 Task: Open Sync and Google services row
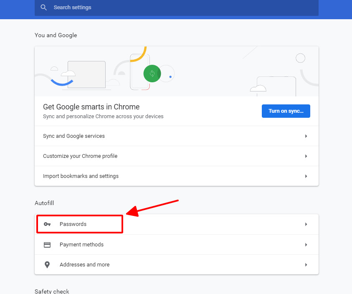[x=177, y=136]
